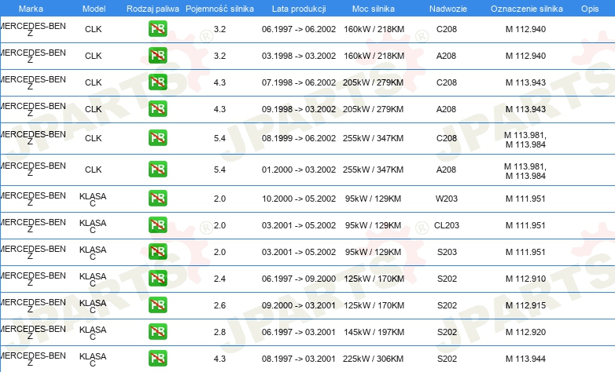This screenshot has width=615, height=372.
Task: Click KLASA C model in M 113.944 row
Action: point(93,359)
